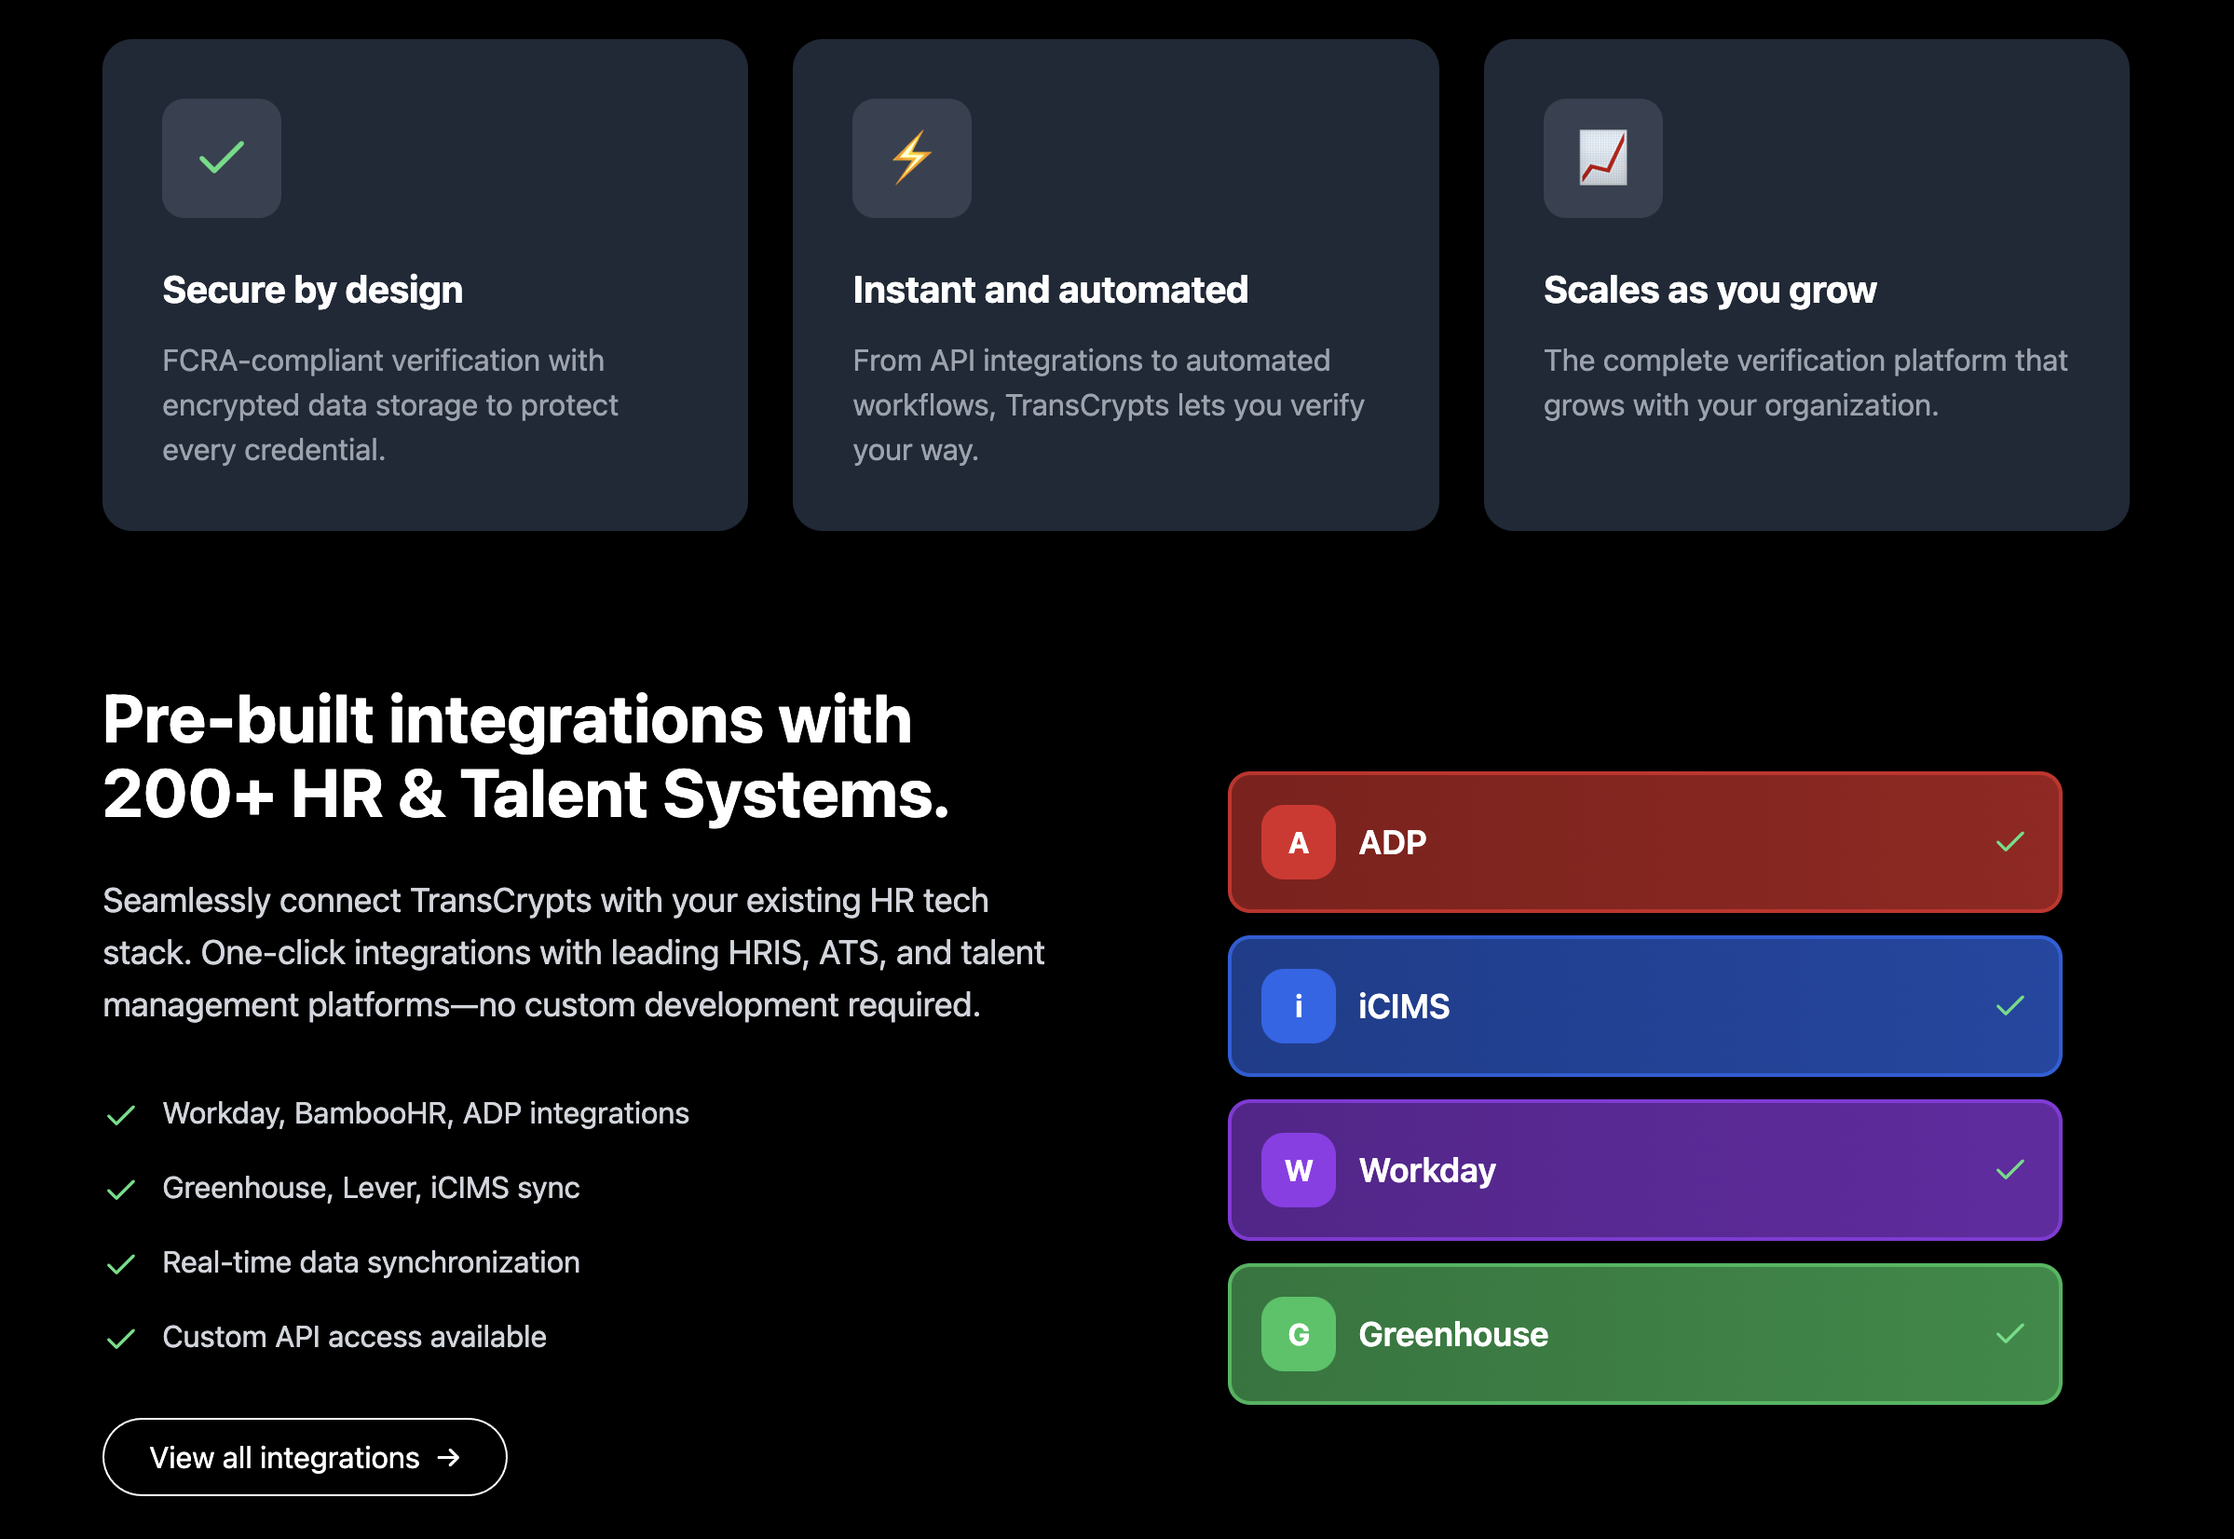The image size is (2234, 1539).
Task: Click the checkmark on the Workday row
Action: click(2009, 1170)
